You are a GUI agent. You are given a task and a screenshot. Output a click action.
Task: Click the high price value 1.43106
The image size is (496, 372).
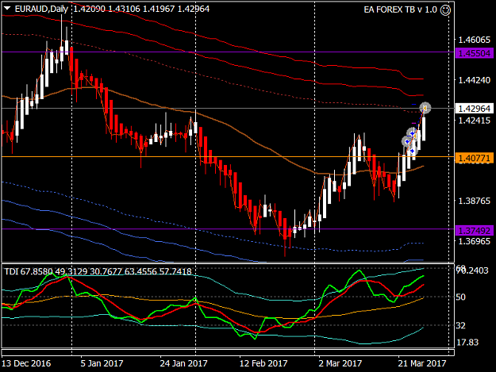coord(125,9)
